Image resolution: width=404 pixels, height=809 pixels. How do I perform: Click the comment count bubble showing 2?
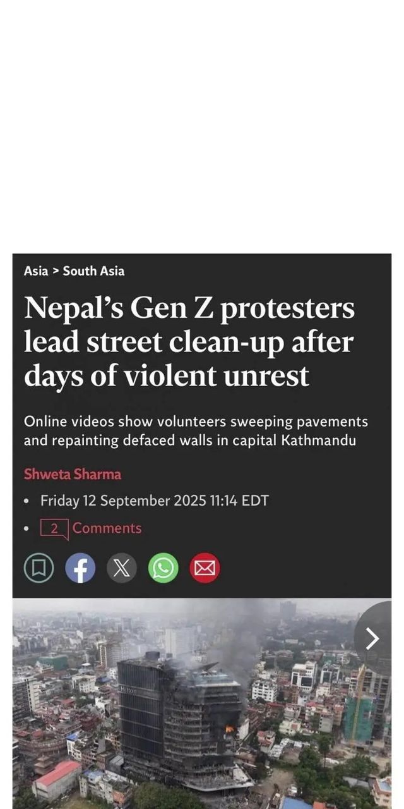pos(54,528)
